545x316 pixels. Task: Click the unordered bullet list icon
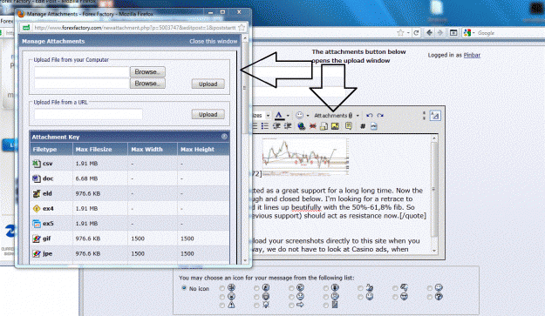[x=265, y=126]
